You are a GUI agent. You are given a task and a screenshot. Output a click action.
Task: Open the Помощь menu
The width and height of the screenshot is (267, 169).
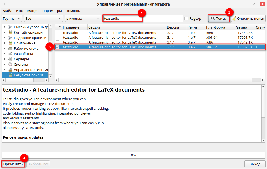(x=73, y=11)
